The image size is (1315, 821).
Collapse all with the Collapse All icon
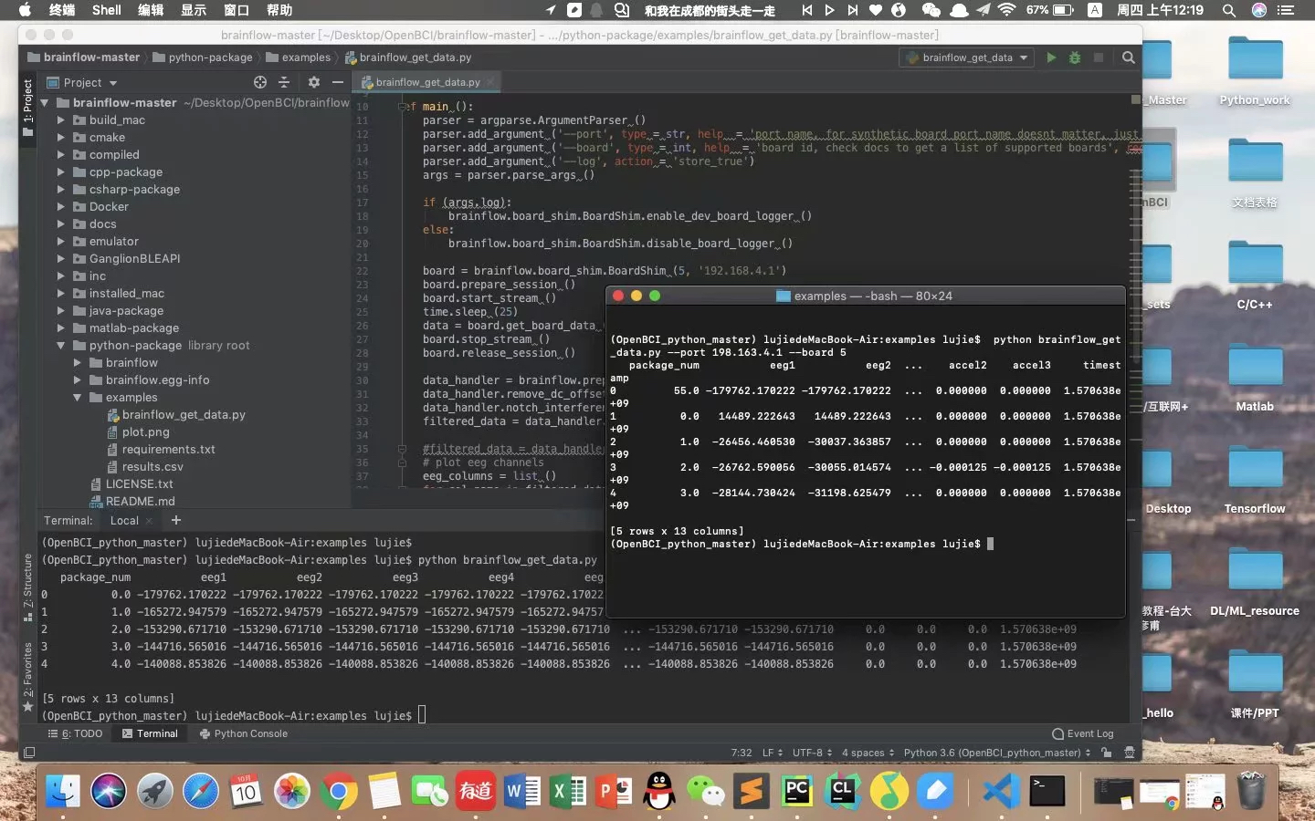click(x=286, y=82)
